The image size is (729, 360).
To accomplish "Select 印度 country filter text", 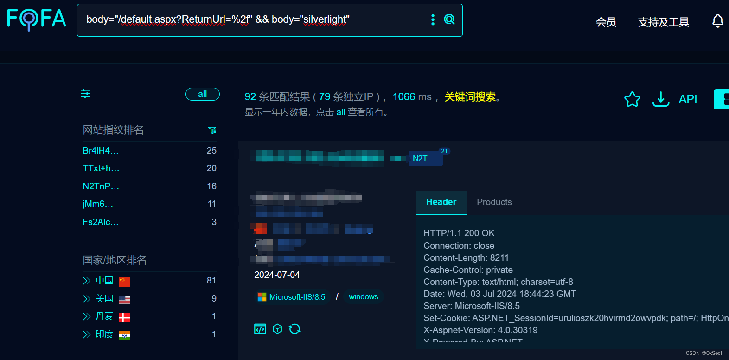I will 104,334.
